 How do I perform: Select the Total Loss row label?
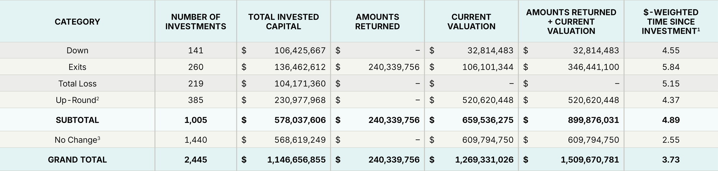[x=77, y=84]
